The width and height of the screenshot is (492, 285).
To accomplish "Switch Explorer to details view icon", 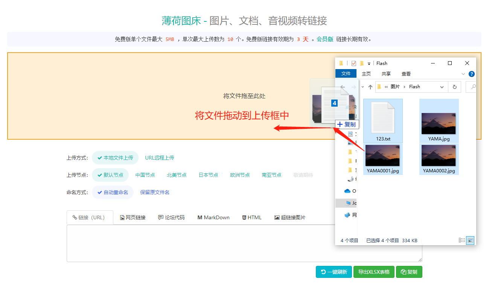I will [x=462, y=240].
